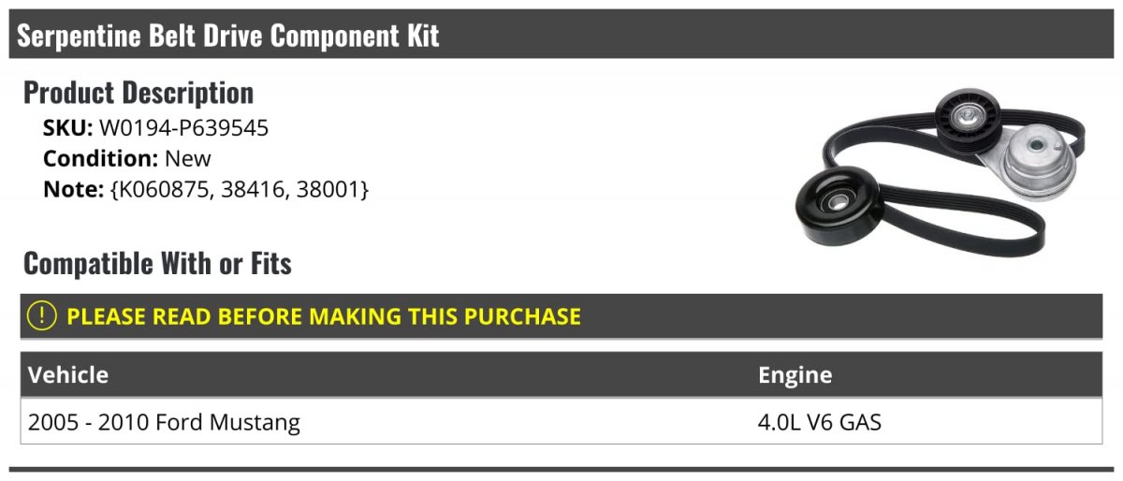Select the Product Description heading
The height and width of the screenshot is (481, 1123).
click(139, 93)
